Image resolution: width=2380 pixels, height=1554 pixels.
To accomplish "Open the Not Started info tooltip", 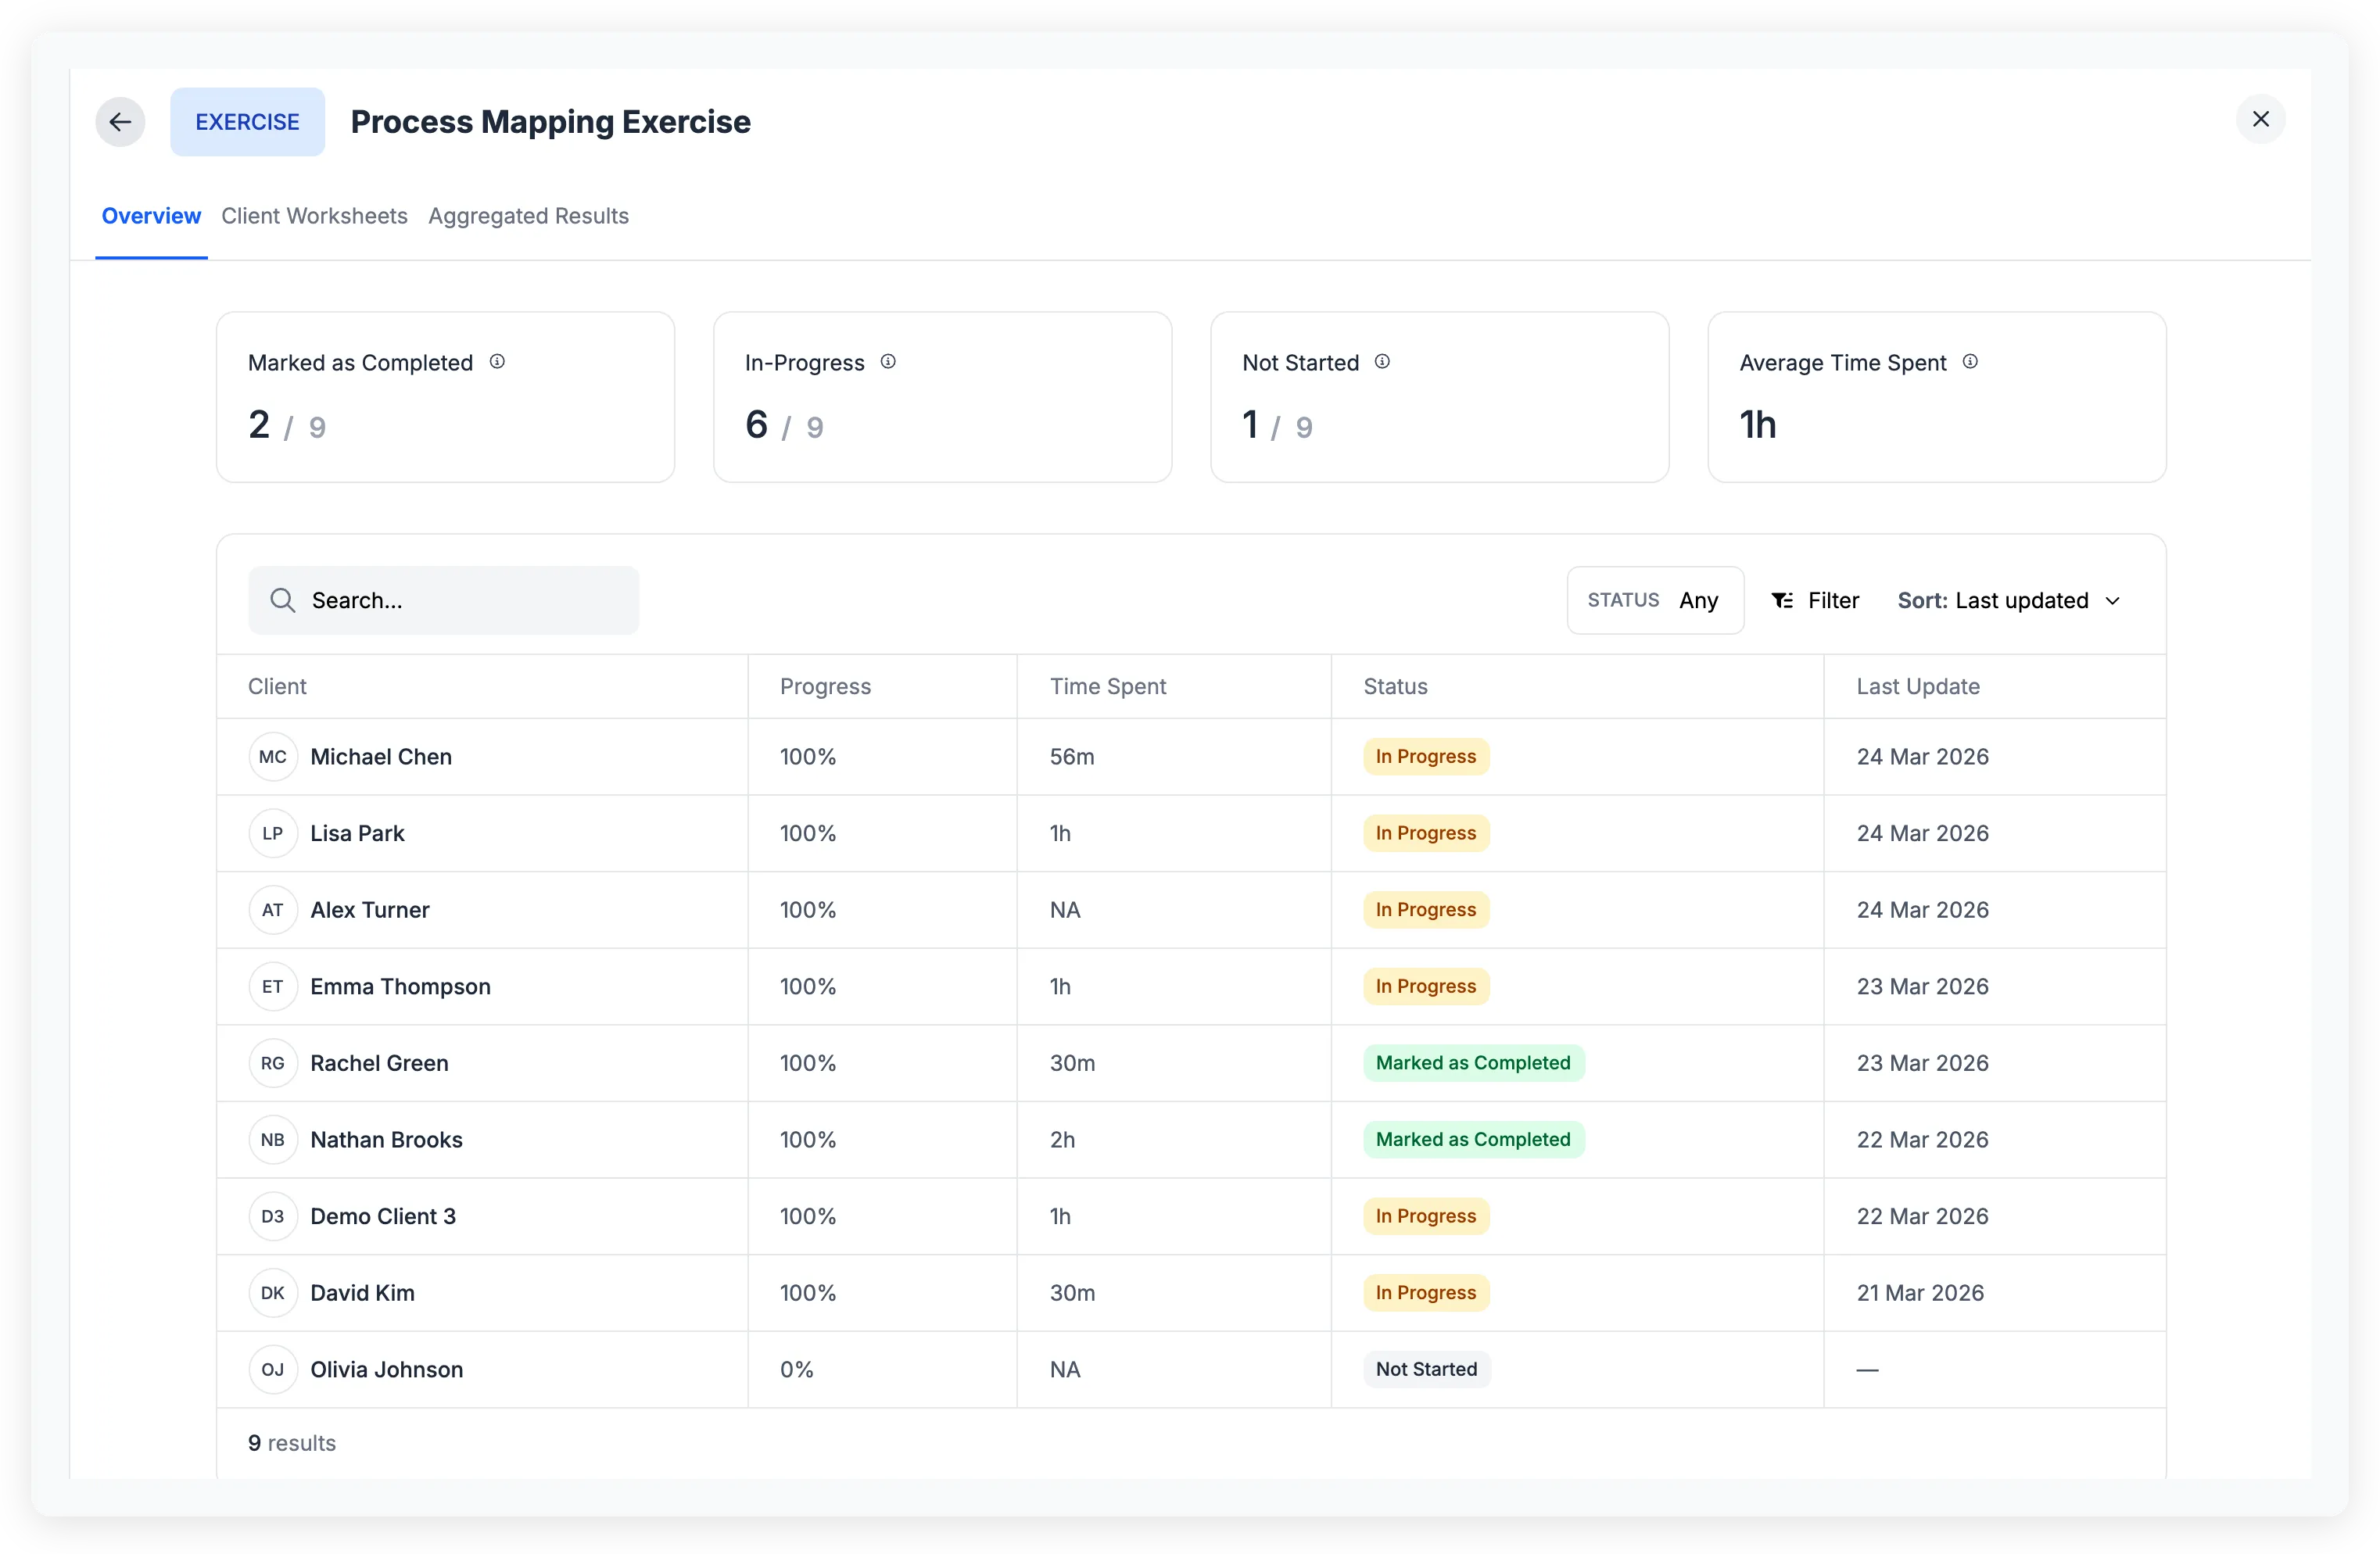I will 1382,361.
